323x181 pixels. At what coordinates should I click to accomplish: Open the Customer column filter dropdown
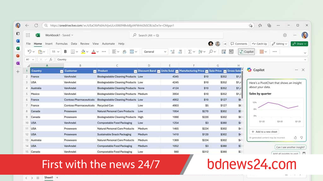point(95,71)
